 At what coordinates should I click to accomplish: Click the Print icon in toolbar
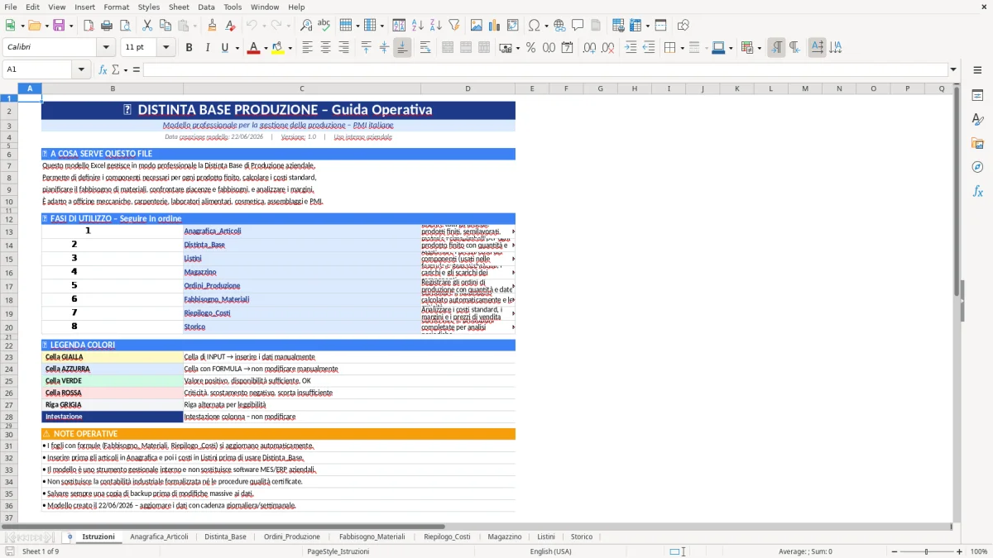(107, 26)
